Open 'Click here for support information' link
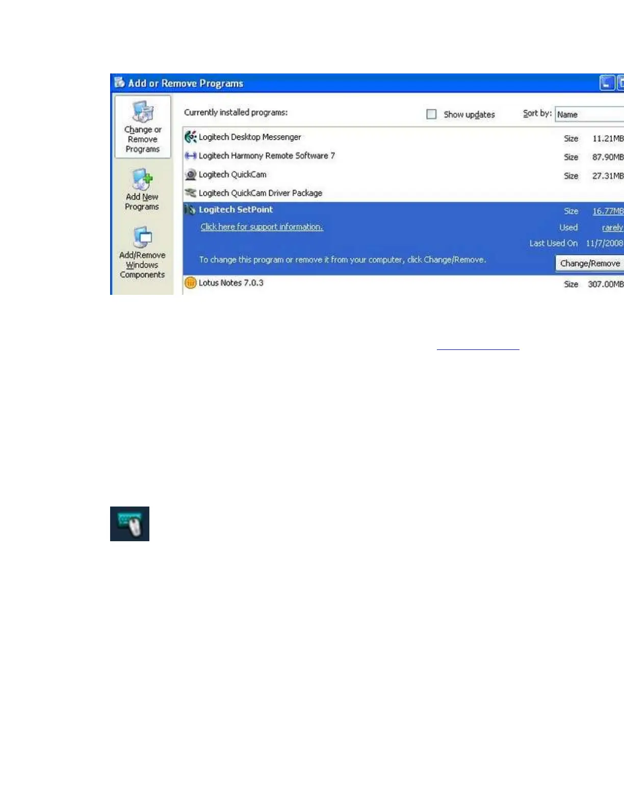The width and height of the screenshot is (624, 808). coord(262,227)
